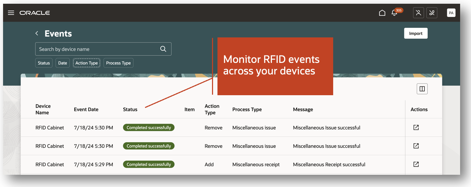Click the Status column header

pyautogui.click(x=130, y=109)
